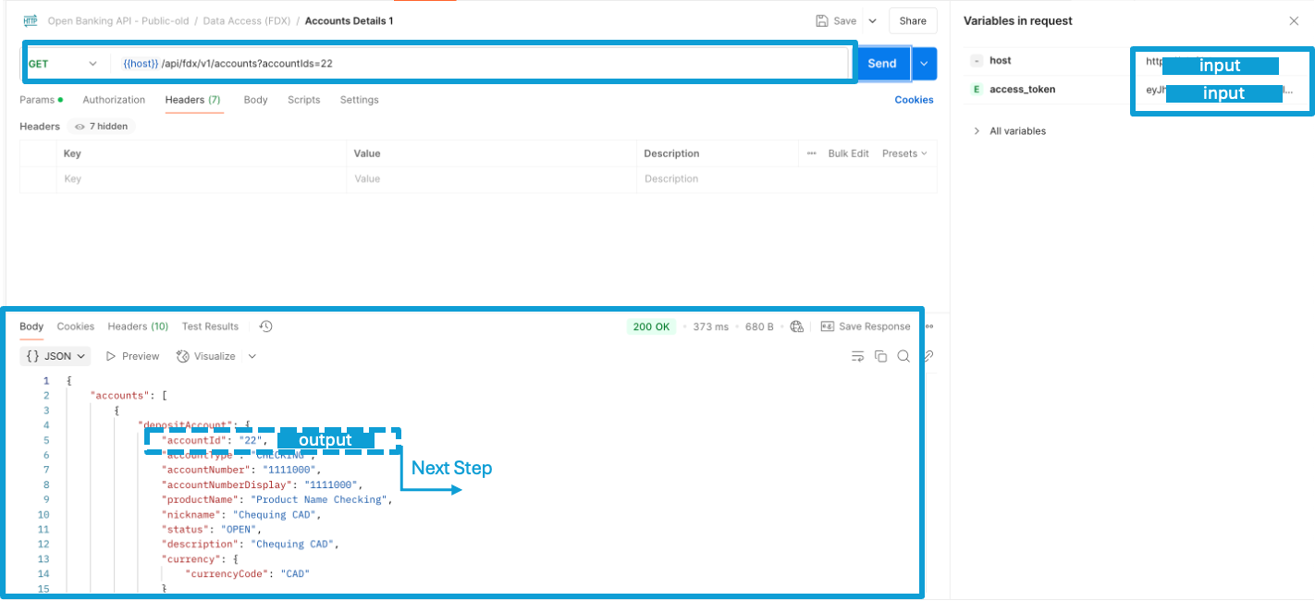The image size is (1315, 601).
Task: Click the Save disk icon
Action: (822, 20)
